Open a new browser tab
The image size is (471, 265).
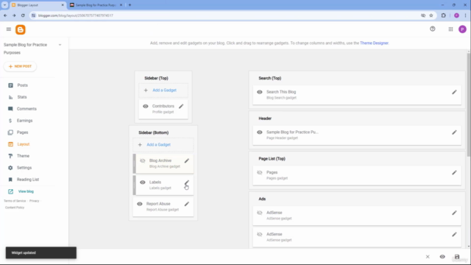point(130,5)
